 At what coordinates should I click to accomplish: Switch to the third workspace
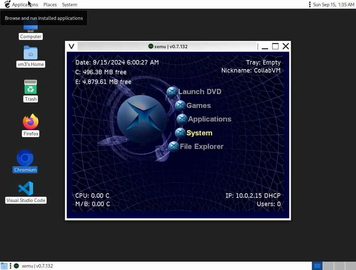pos(339,266)
